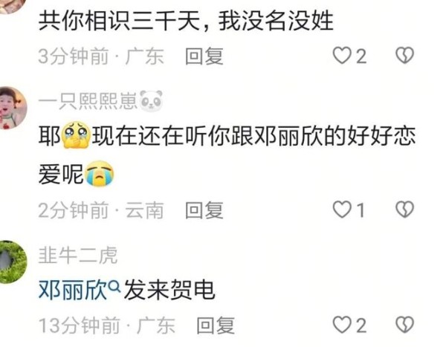Reply to the comment posted 2分钟前 from 云南
Screen dimensions: 446x347
click(204, 210)
